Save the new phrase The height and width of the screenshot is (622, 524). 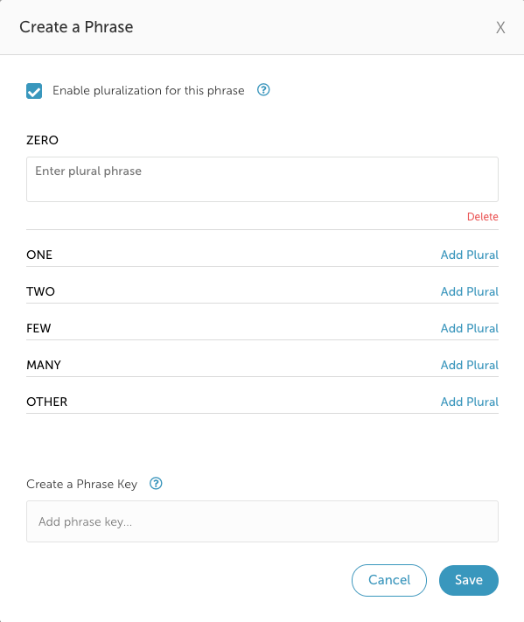point(469,580)
